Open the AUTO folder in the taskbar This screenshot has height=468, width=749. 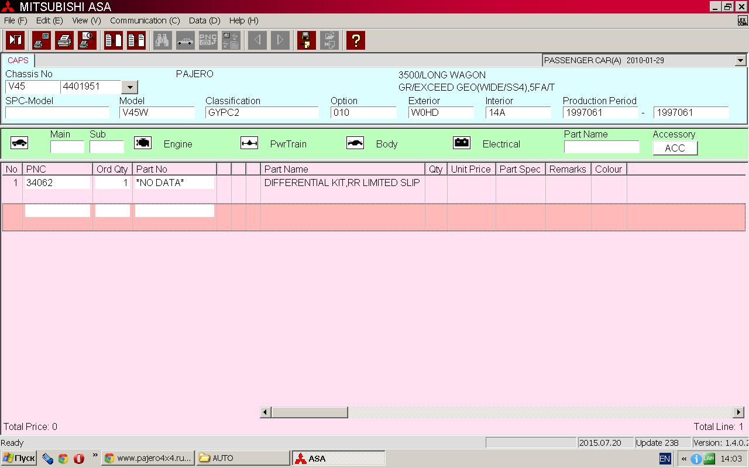click(x=242, y=458)
